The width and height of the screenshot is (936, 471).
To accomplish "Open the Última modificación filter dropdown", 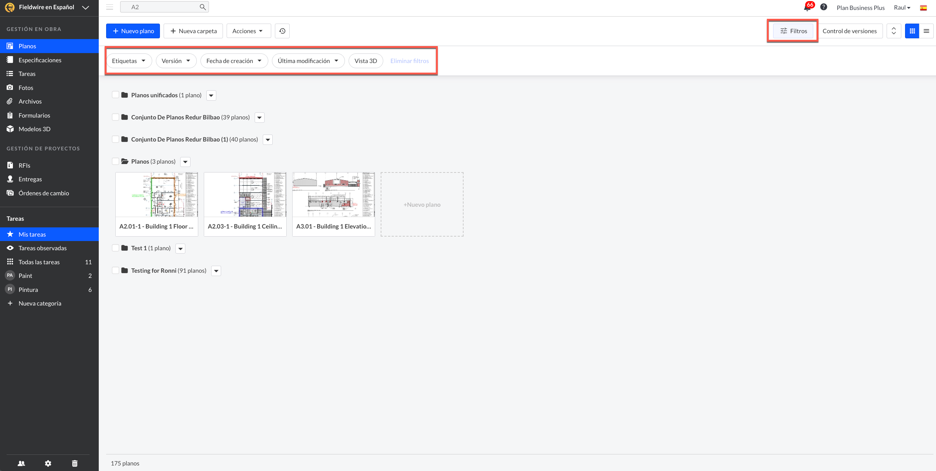I will (308, 61).
